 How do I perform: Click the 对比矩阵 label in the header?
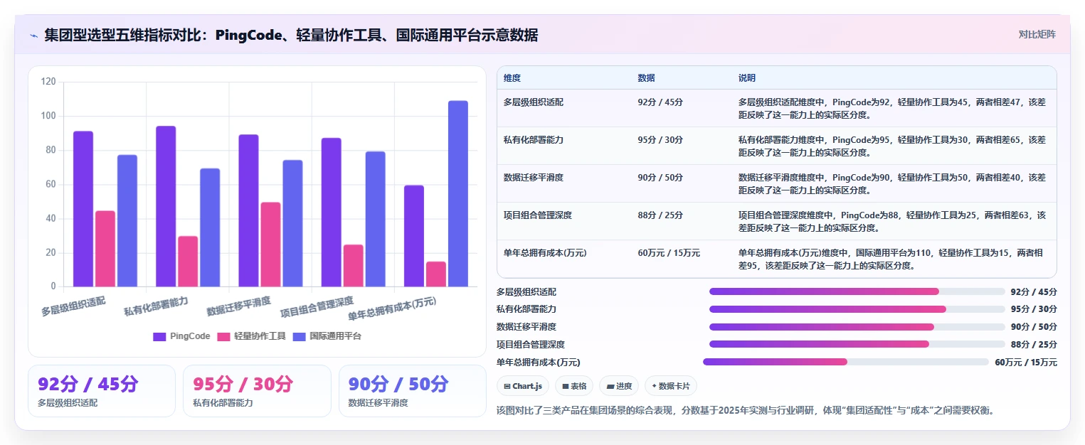1037,34
